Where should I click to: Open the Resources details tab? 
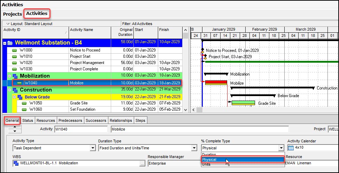click(46, 120)
